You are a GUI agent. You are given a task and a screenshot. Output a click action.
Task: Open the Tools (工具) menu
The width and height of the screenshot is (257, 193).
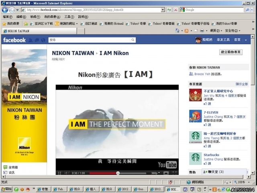point(69,17)
